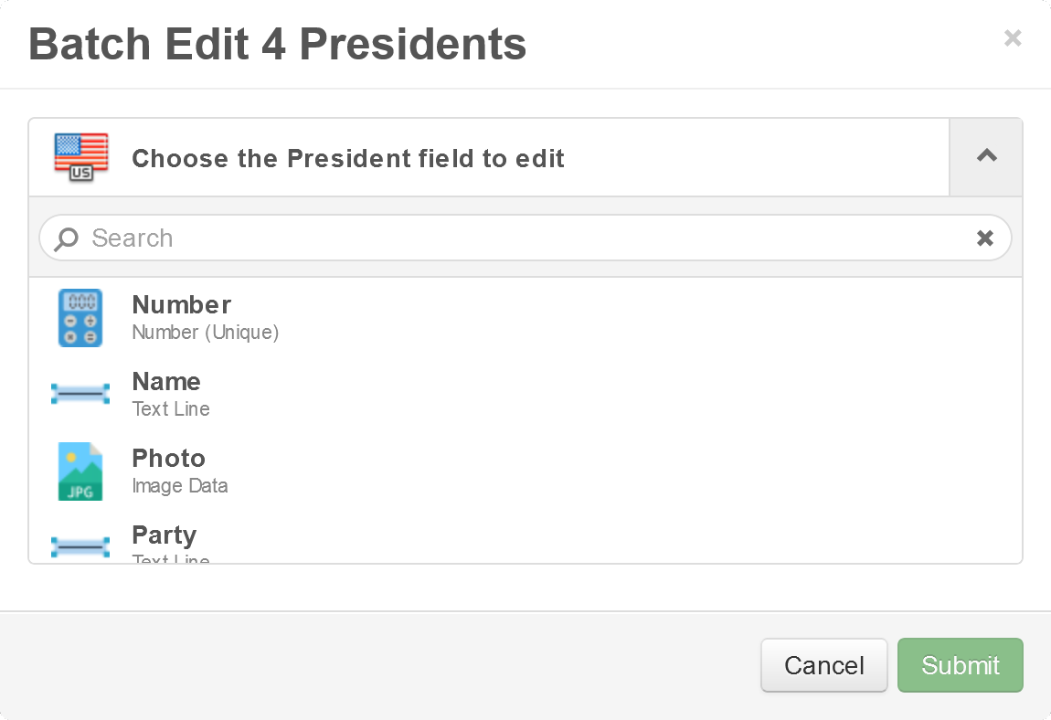Close the Batch Edit dialog
This screenshot has height=720, width=1051.
[x=1013, y=38]
